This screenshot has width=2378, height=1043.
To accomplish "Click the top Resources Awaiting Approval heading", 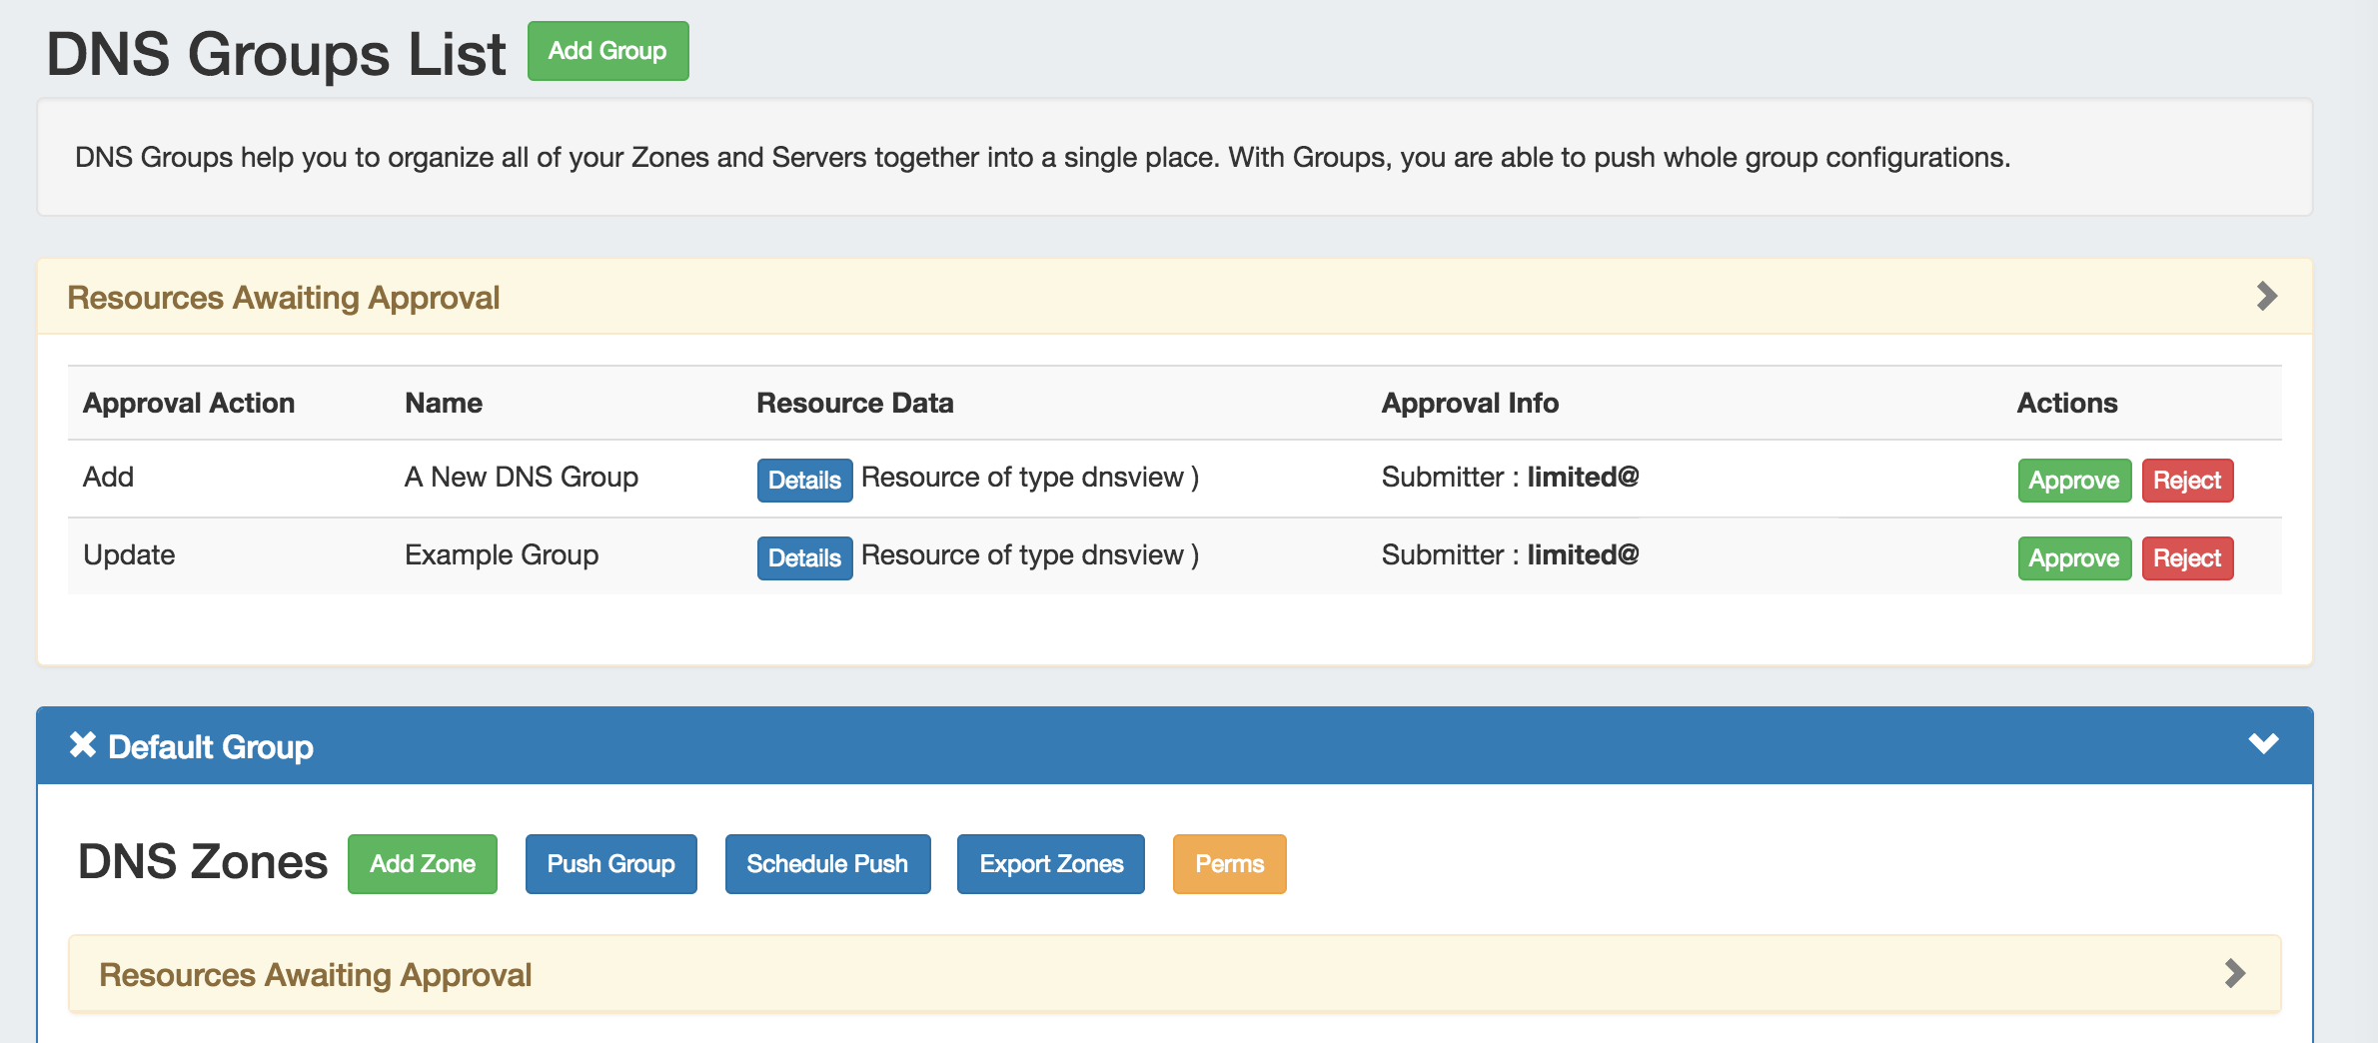I will tap(283, 298).
